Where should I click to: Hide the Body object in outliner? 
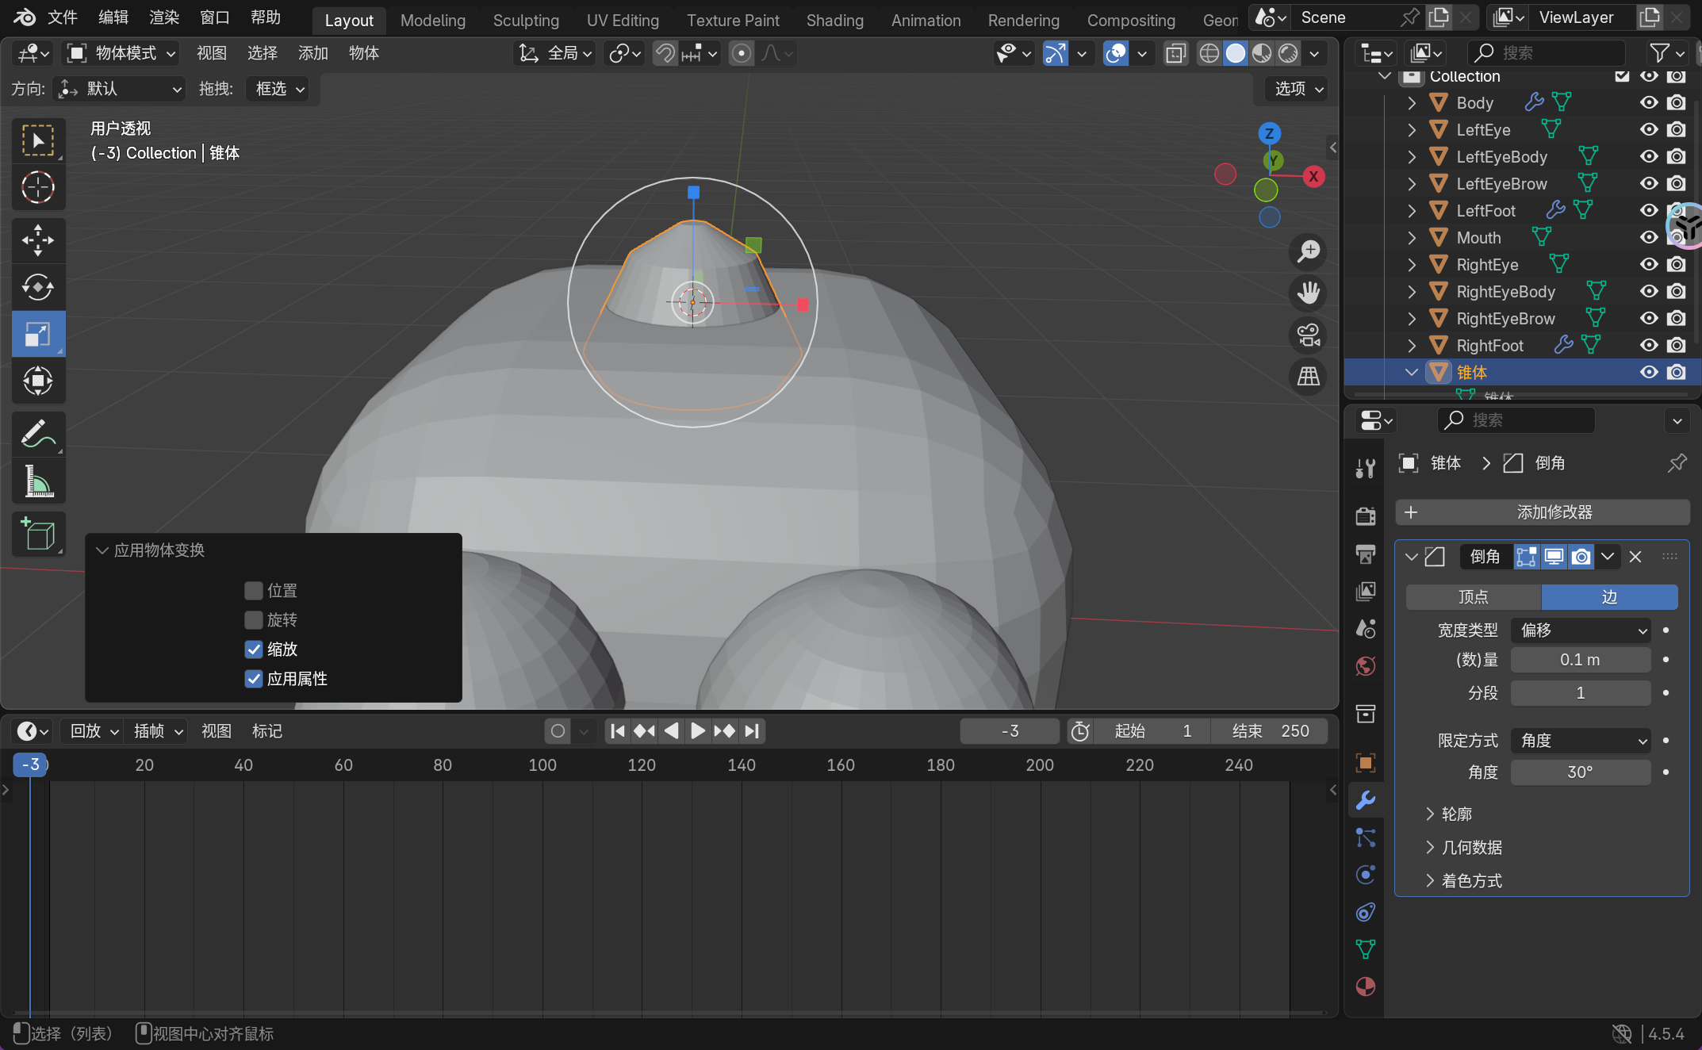click(x=1649, y=103)
